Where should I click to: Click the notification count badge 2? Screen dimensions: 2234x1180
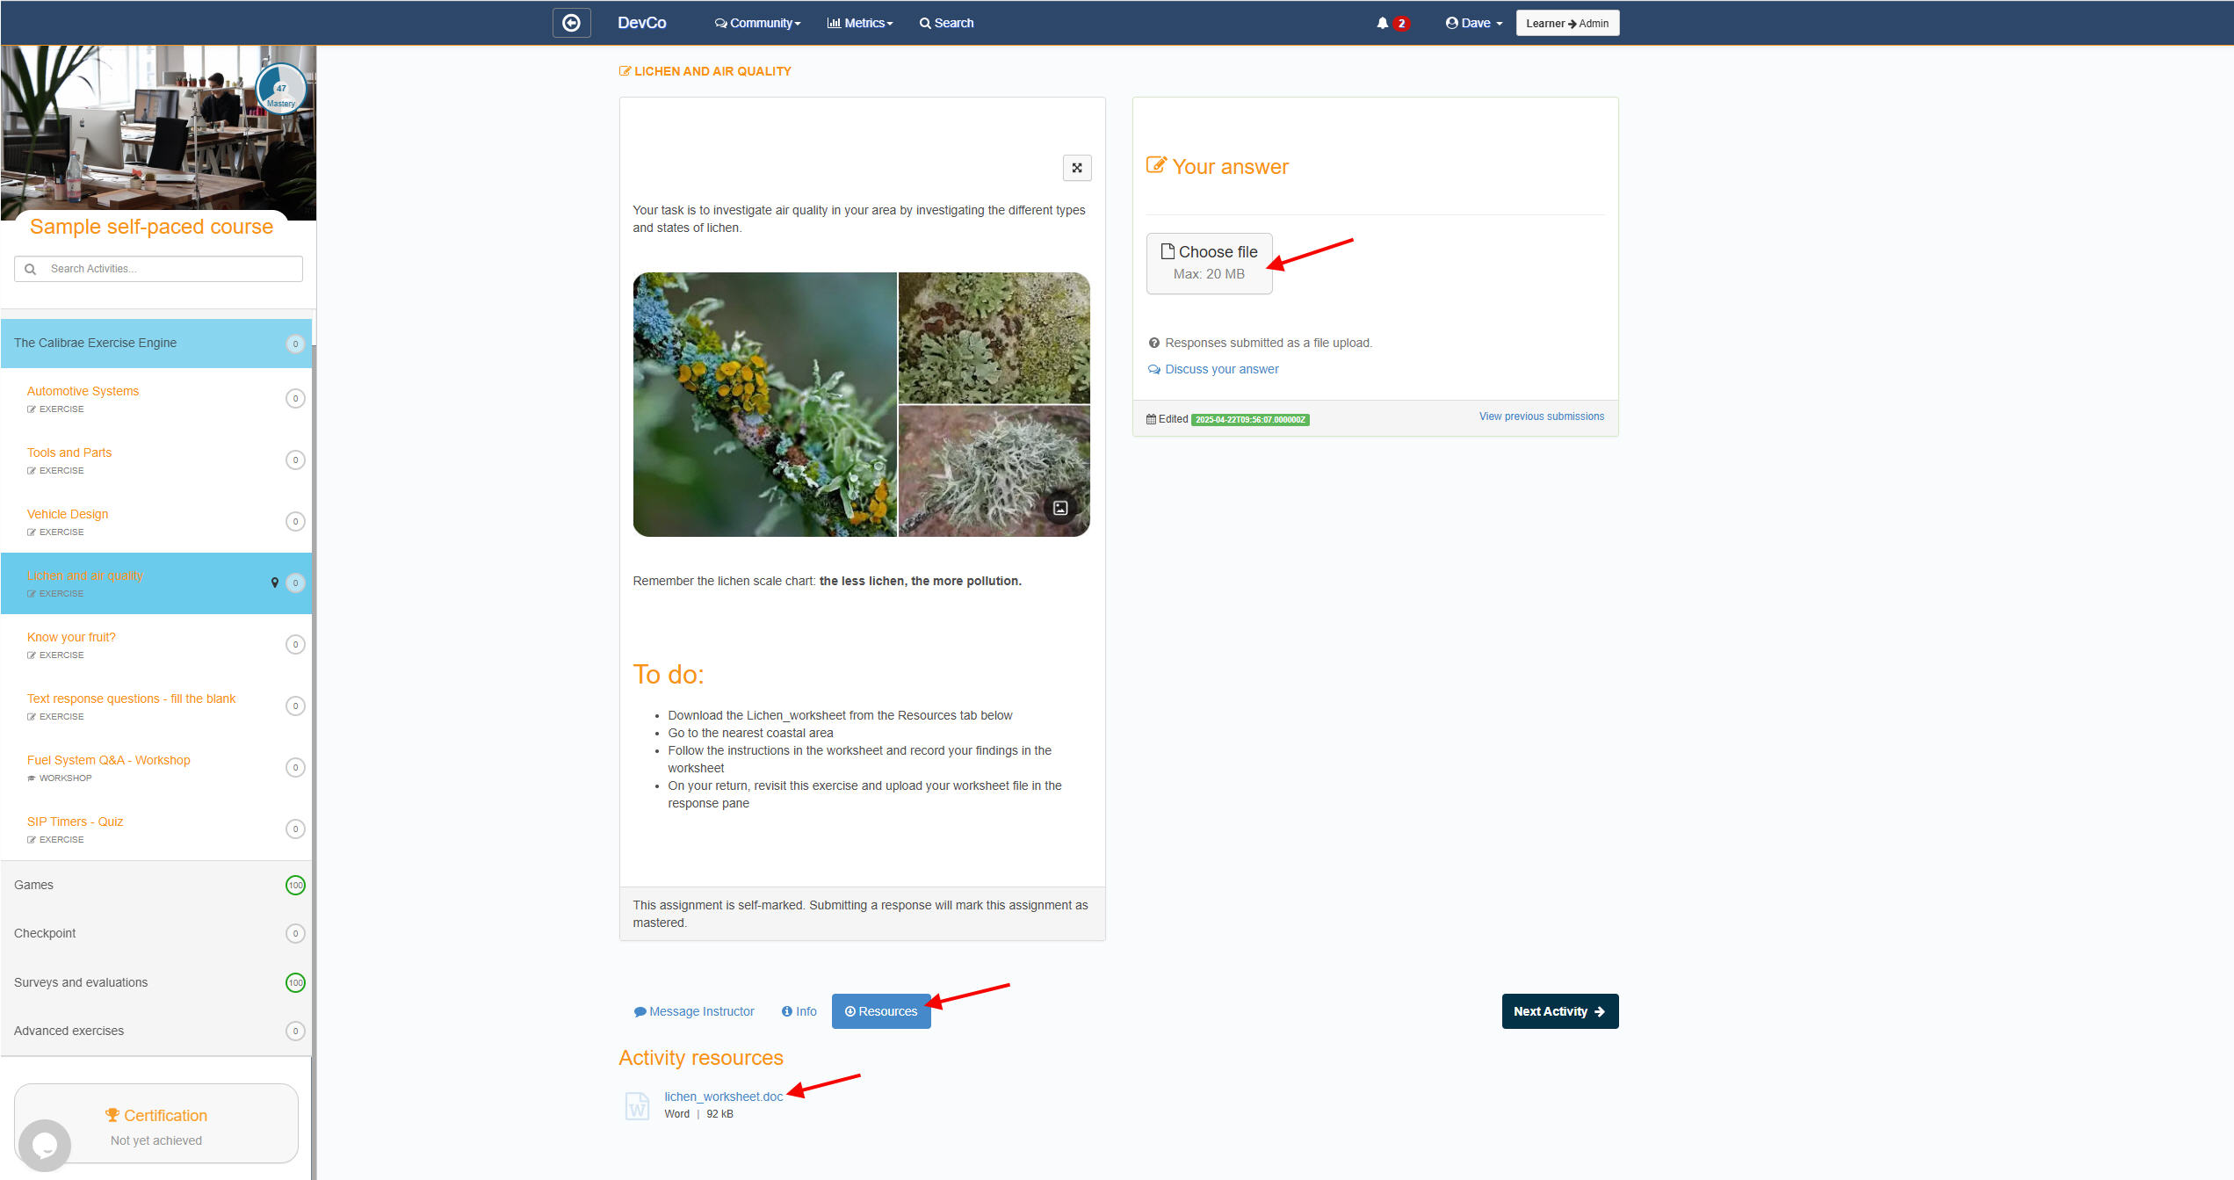tap(1401, 24)
